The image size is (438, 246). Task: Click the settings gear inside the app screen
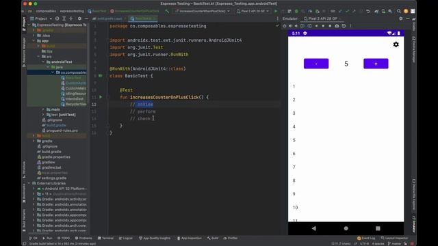(x=396, y=44)
